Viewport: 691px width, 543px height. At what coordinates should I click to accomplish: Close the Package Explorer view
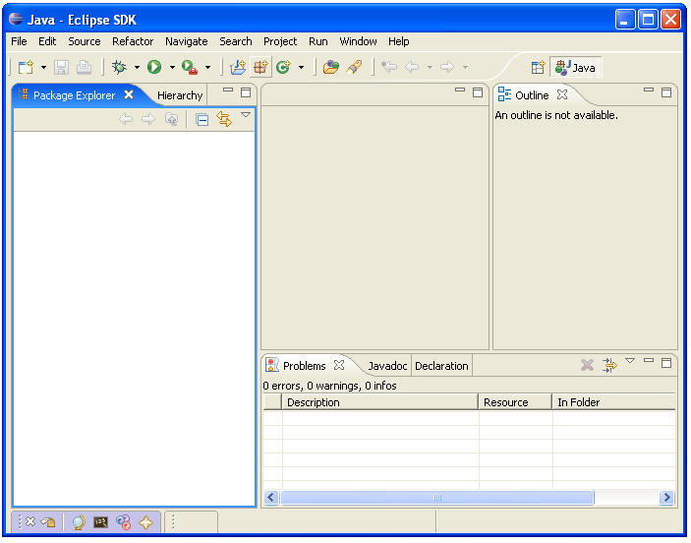[129, 94]
